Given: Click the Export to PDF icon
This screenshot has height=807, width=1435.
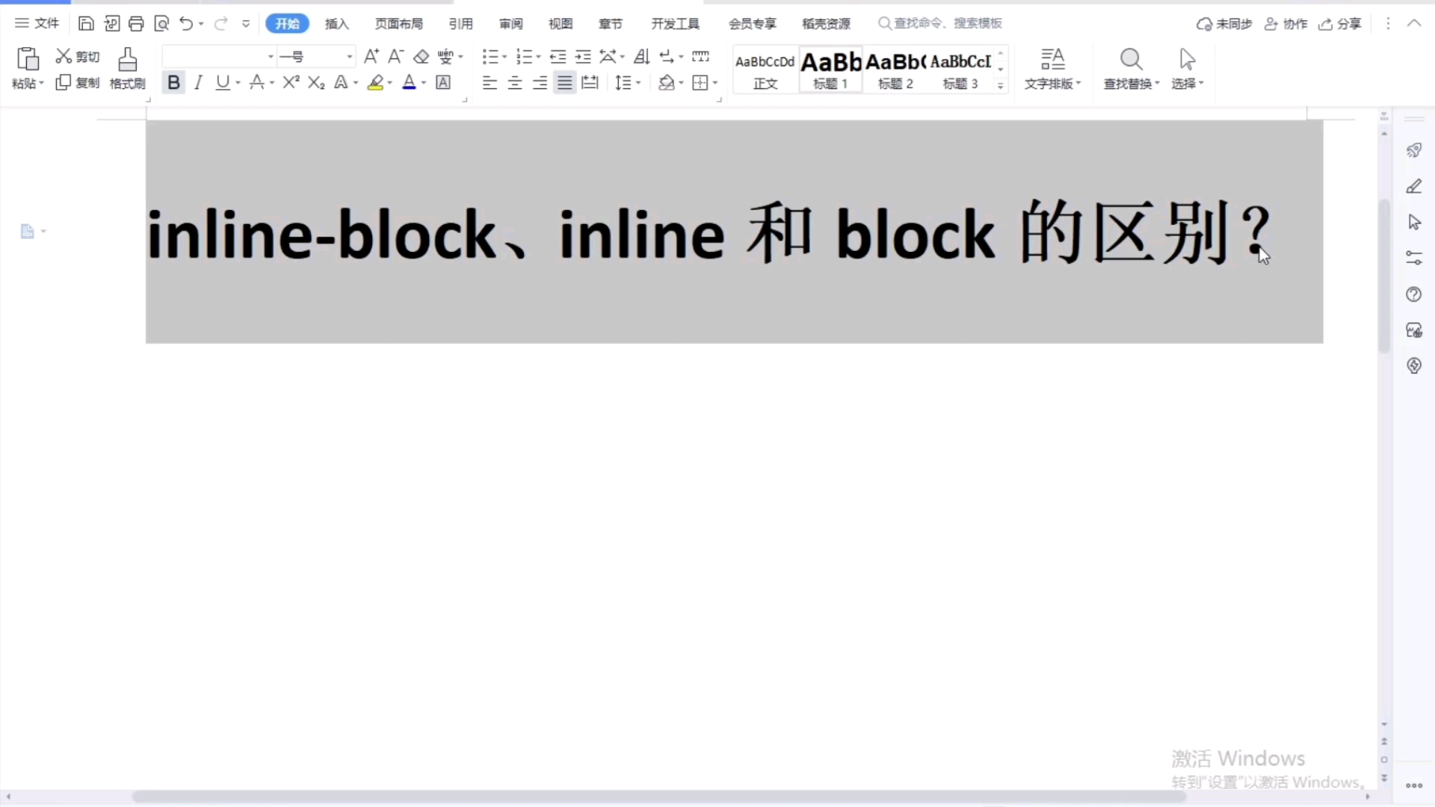Looking at the screenshot, I should 111,24.
